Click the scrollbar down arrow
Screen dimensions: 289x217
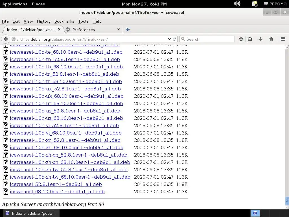coord(287,207)
